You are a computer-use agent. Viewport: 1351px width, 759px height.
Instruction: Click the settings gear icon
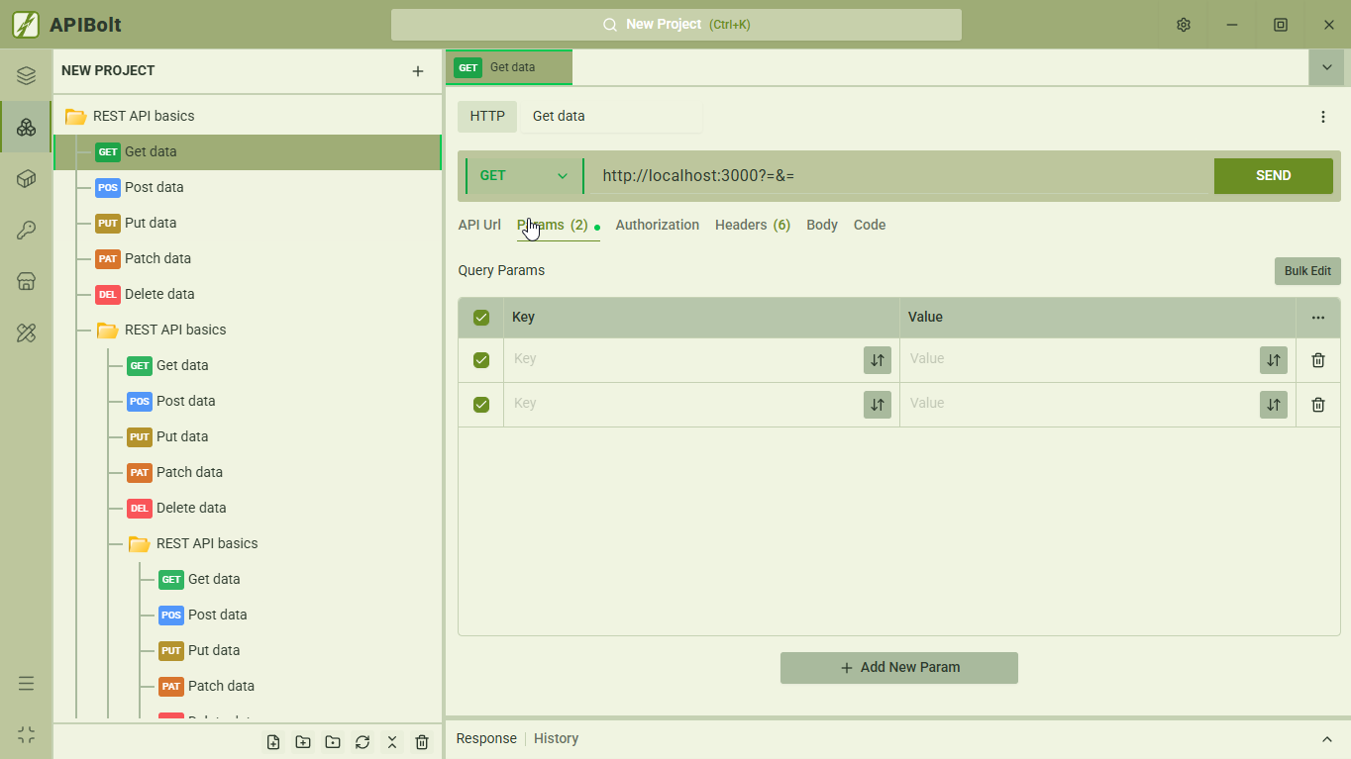pos(1184,25)
